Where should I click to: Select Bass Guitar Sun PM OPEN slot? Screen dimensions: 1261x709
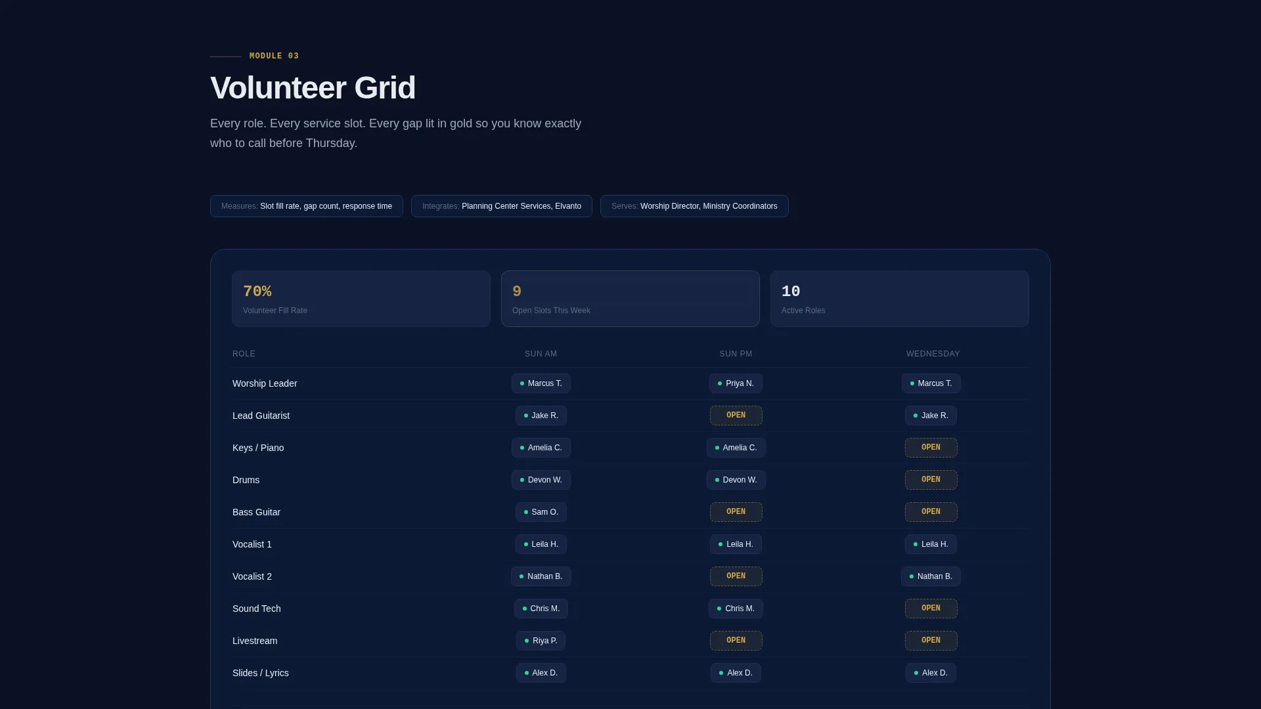pyautogui.click(x=736, y=512)
